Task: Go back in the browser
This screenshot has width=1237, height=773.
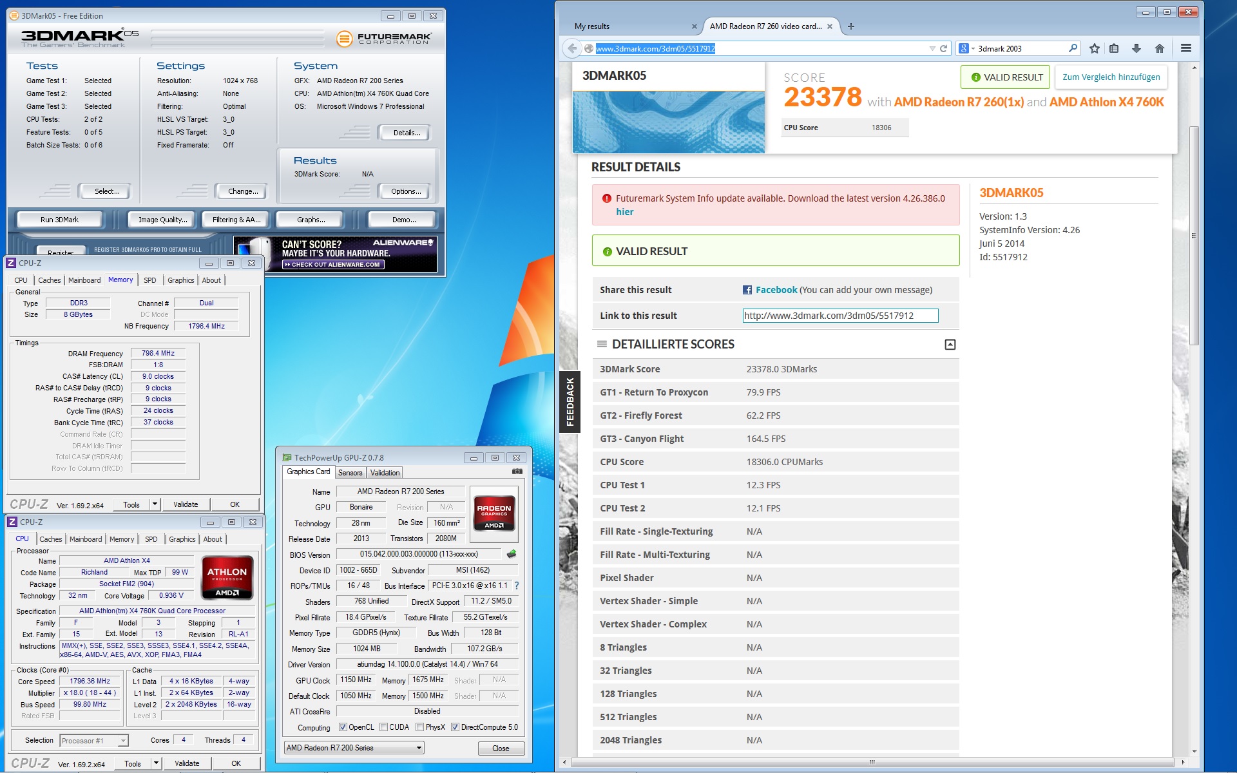Action: coord(572,48)
